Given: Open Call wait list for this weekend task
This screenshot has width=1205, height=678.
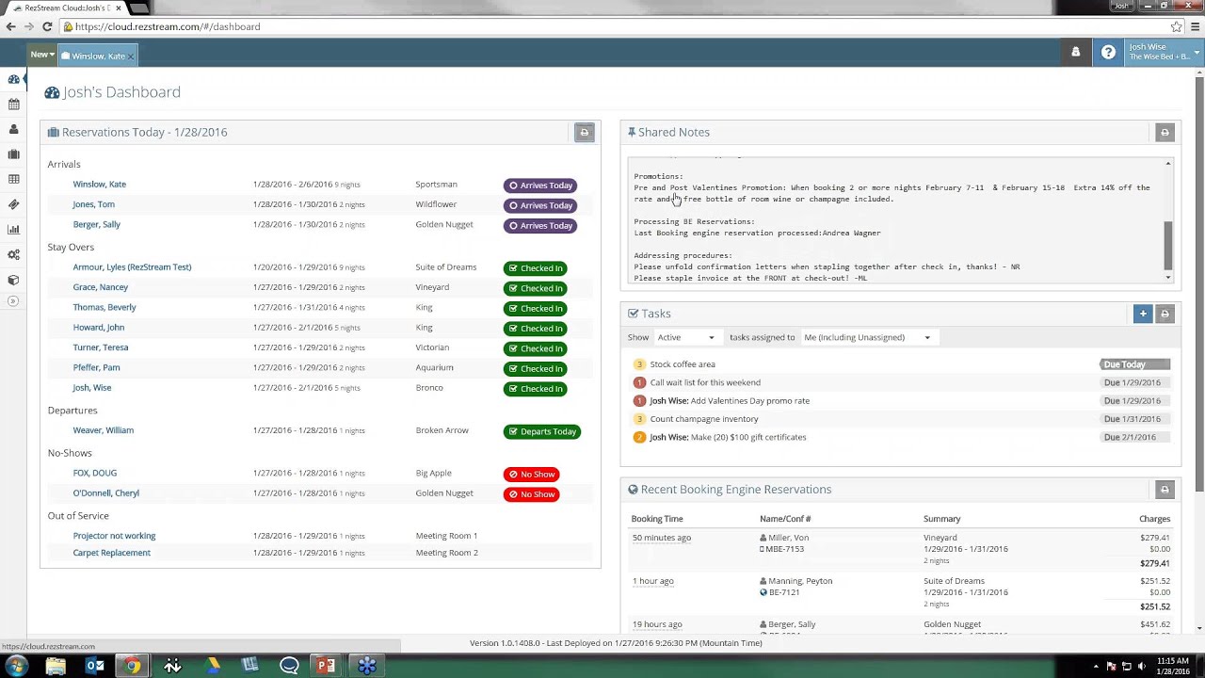Looking at the screenshot, I should tap(705, 382).
